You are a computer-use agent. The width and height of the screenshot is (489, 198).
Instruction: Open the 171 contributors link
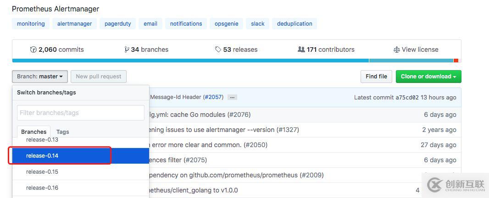pos(326,49)
